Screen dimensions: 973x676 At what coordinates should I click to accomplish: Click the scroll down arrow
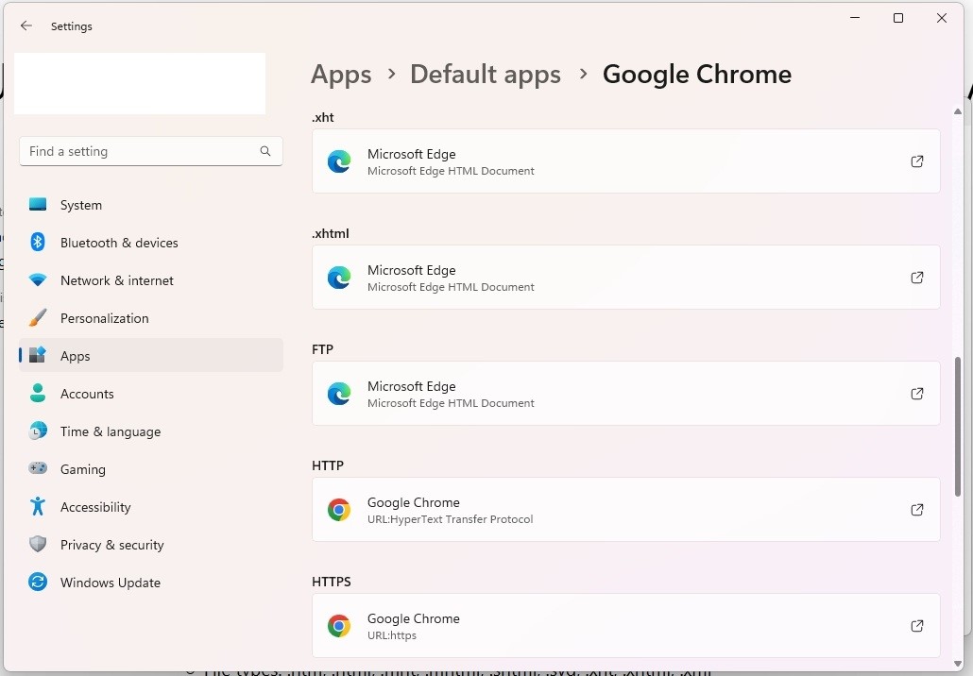pos(958,665)
